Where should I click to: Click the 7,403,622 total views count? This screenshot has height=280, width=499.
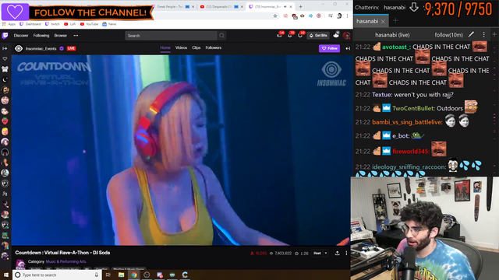[280, 254]
